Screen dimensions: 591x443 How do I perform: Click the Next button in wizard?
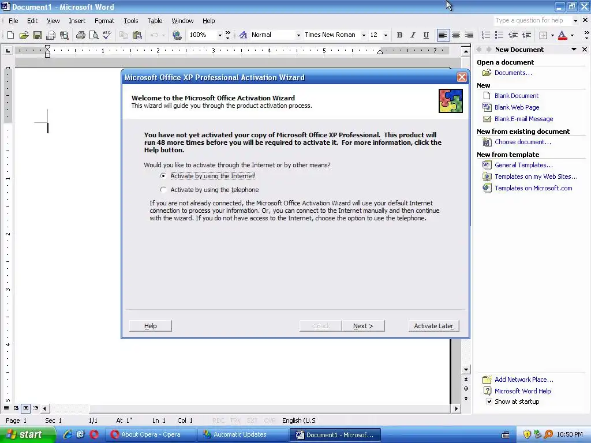(x=364, y=326)
